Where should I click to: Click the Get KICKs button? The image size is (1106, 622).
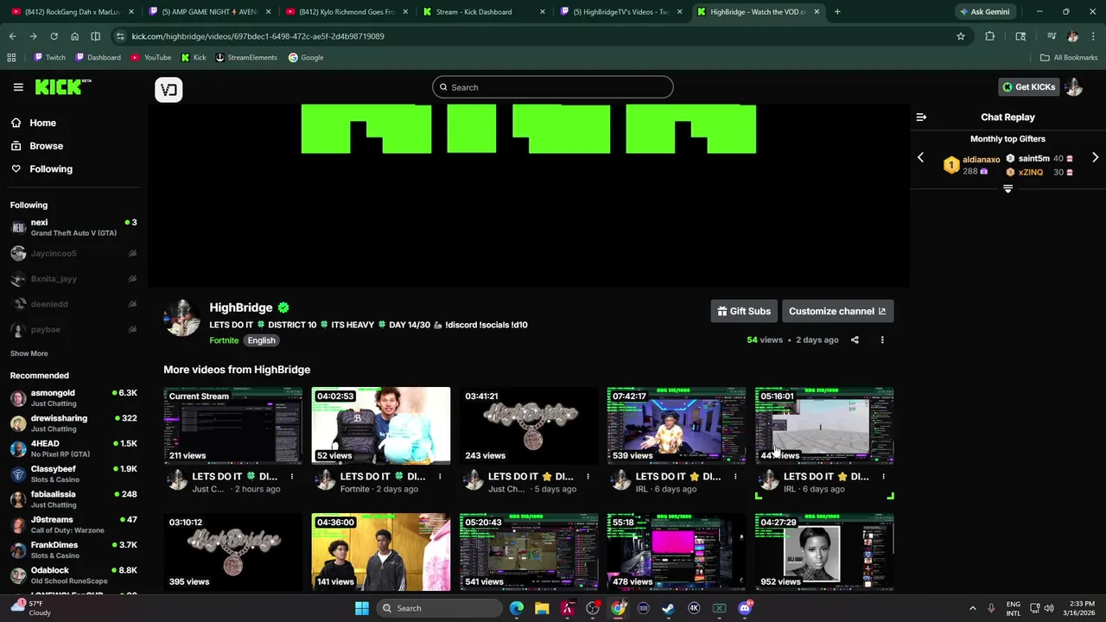pos(1028,87)
